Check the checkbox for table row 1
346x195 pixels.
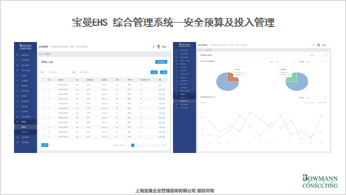tap(44, 85)
